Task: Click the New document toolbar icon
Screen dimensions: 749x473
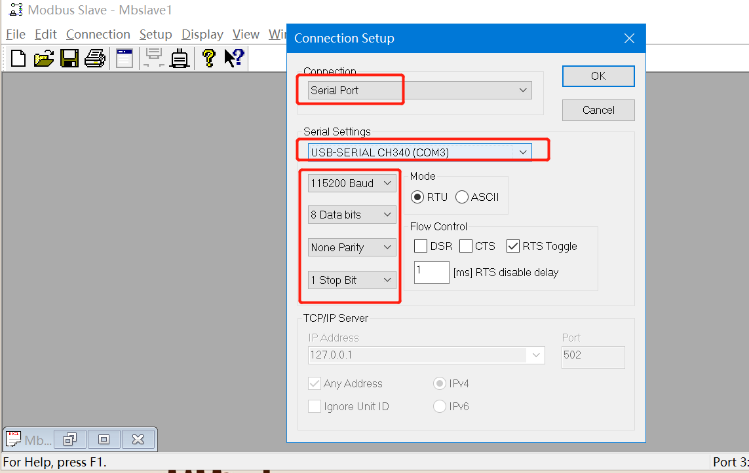Action: click(18, 58)
